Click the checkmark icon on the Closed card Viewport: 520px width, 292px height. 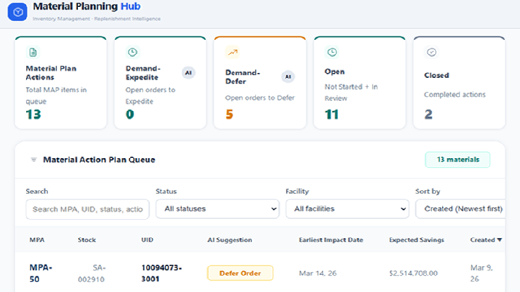pyautogui.click(x=431, y=52)
